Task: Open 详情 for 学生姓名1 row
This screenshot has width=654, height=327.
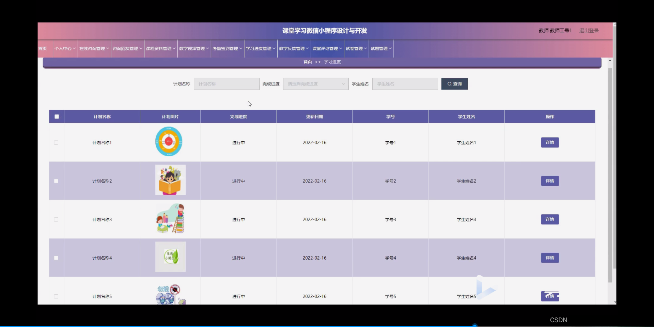Action: coord(550,142)
